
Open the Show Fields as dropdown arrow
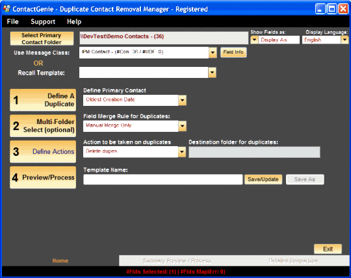tap(254, 40)
